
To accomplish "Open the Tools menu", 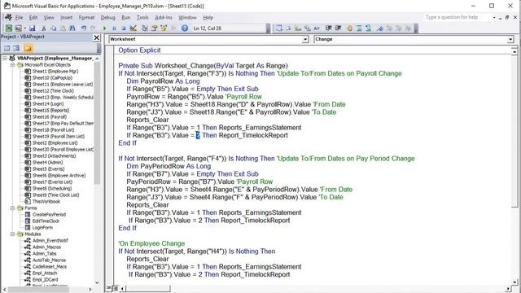I will click(x=142, y=18).
